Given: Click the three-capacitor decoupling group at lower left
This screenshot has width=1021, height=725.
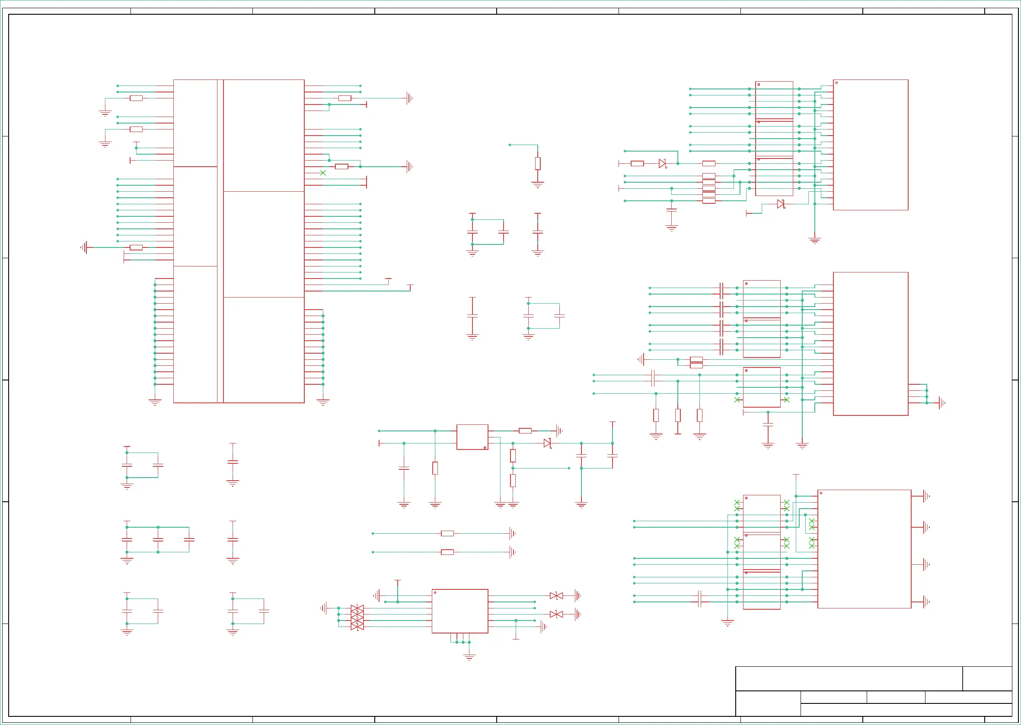Looking at the screenshot, I should [158, 539].
